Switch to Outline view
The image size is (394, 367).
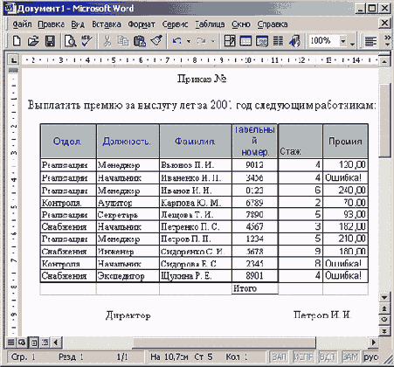(x=45, y=343)
